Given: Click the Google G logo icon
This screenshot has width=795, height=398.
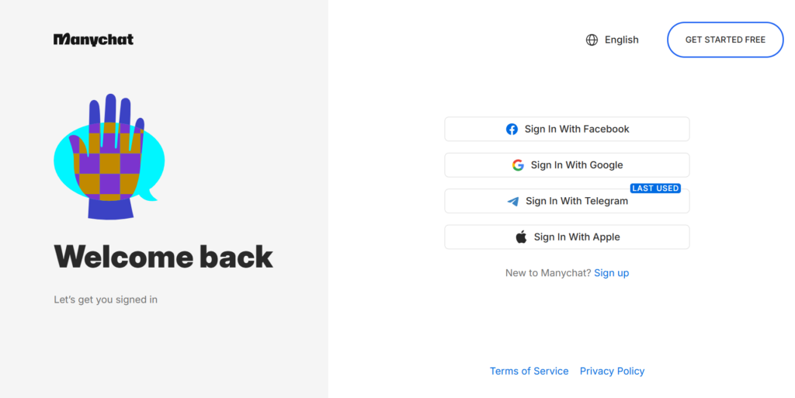Looking at the screenshot, I should (x=518, y=165).
